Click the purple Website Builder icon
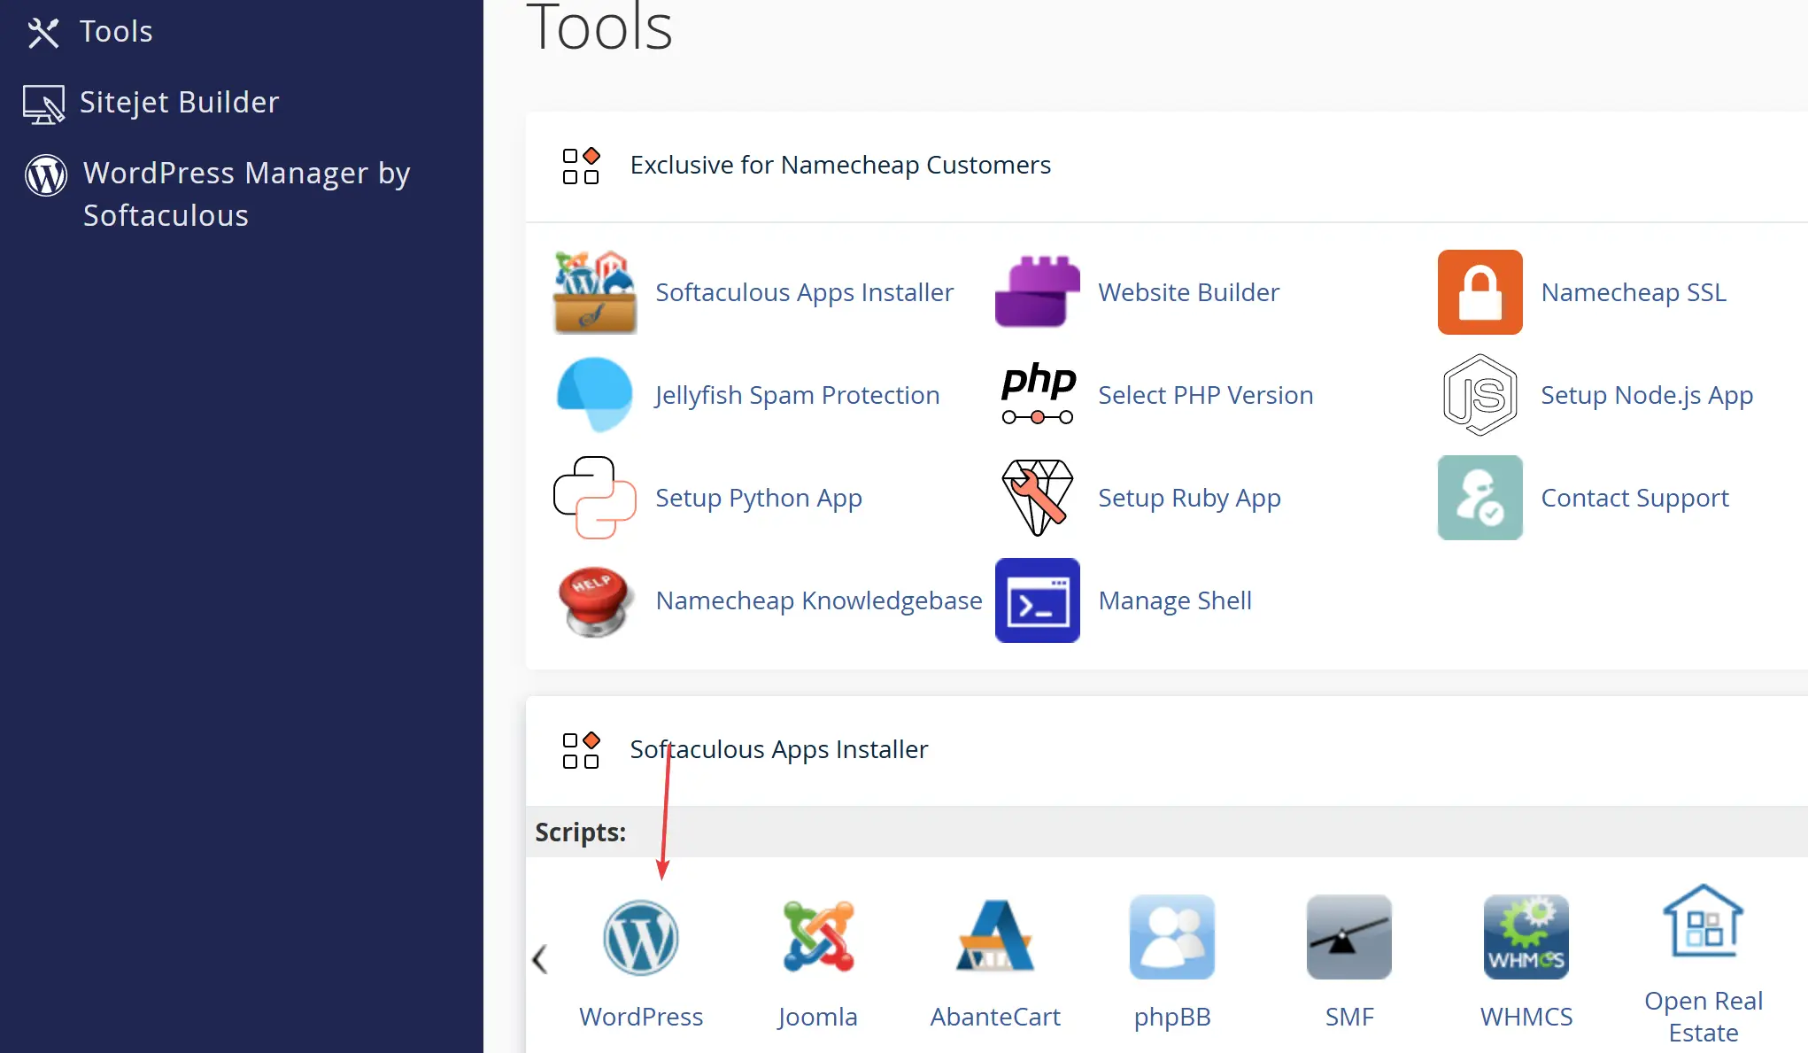This screenshot has width=1808, height=1053. [x=1038, y=292]
